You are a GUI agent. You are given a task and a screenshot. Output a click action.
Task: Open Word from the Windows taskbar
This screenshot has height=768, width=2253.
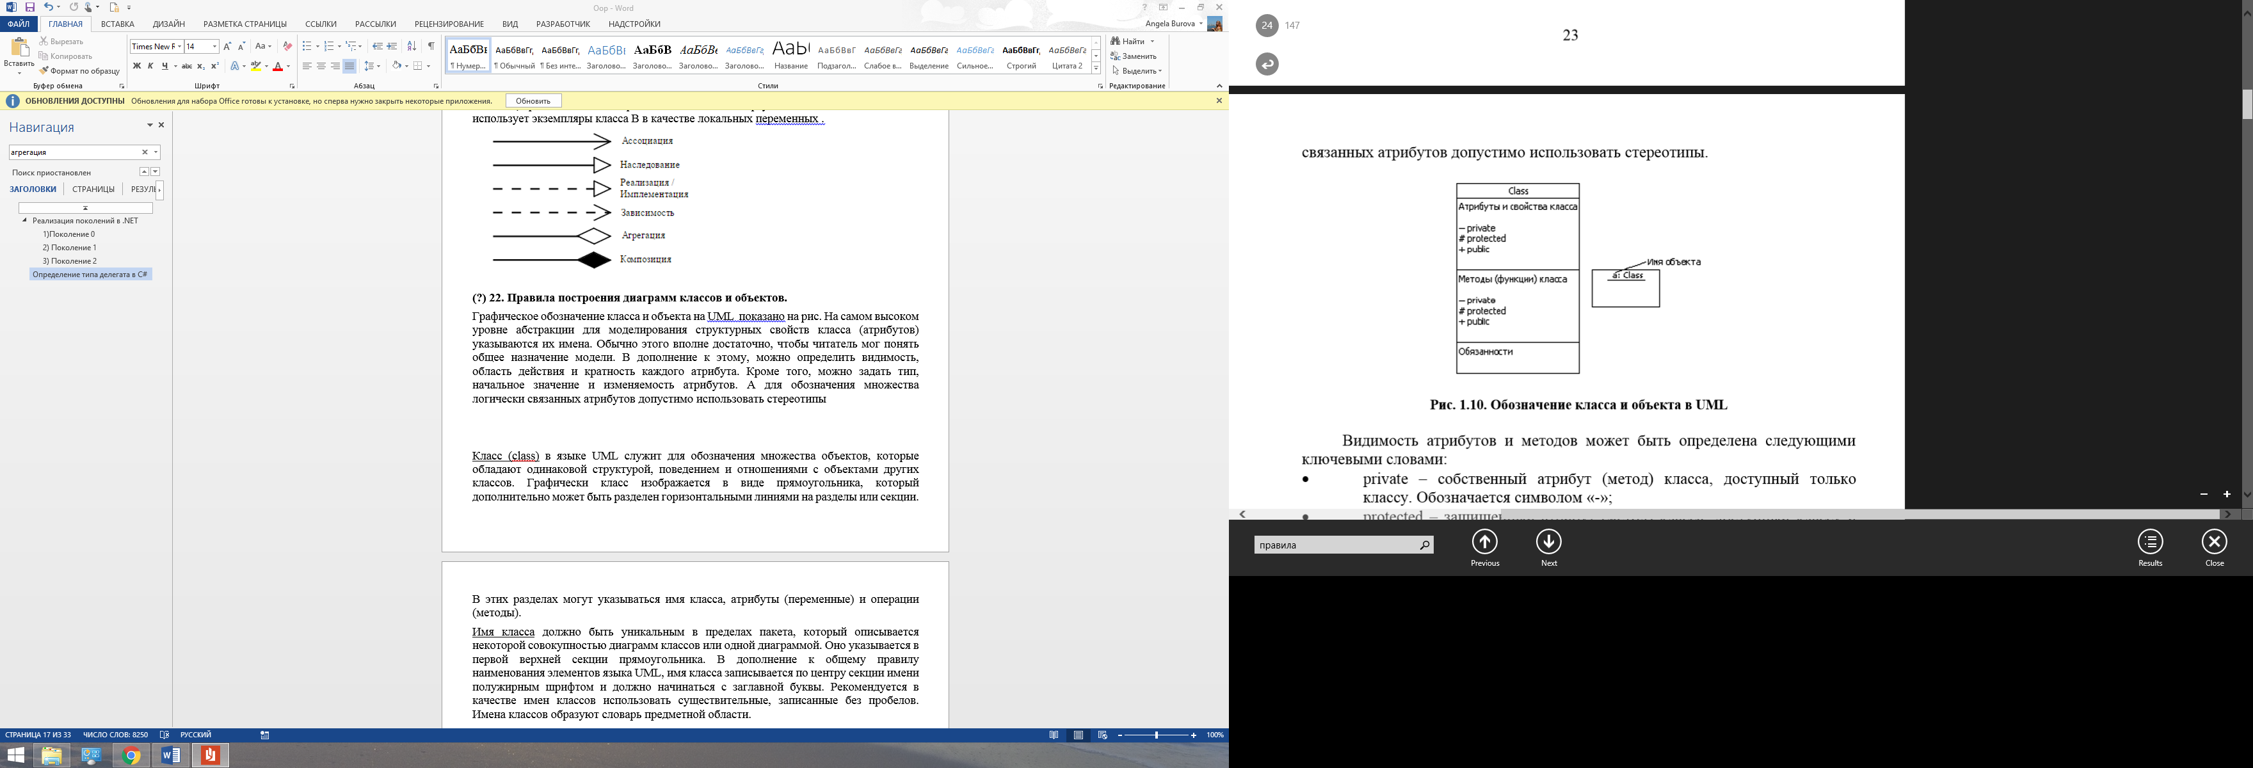tap(170, 755)
